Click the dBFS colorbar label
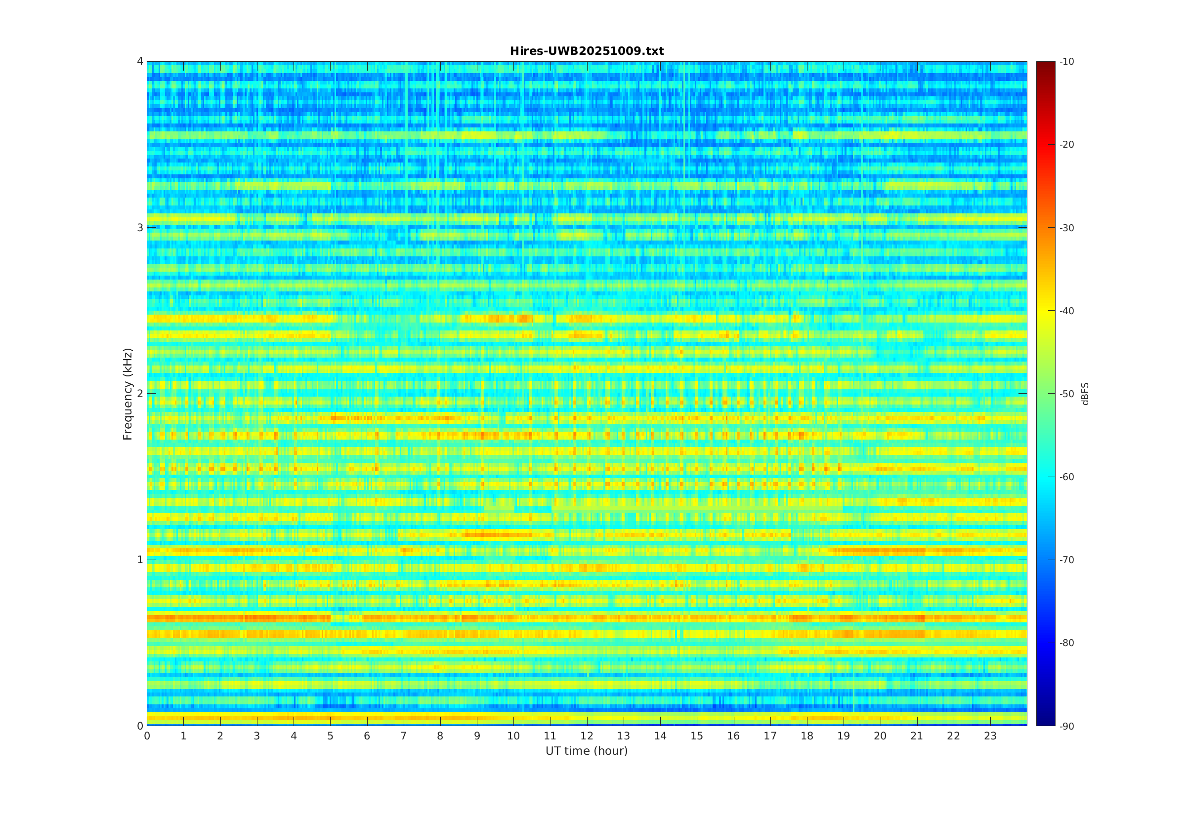Screen dimensions: 1186x815 (1085, 394)
